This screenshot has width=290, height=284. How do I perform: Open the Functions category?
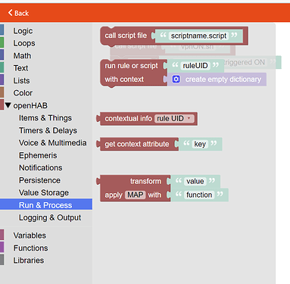point(30,248)
